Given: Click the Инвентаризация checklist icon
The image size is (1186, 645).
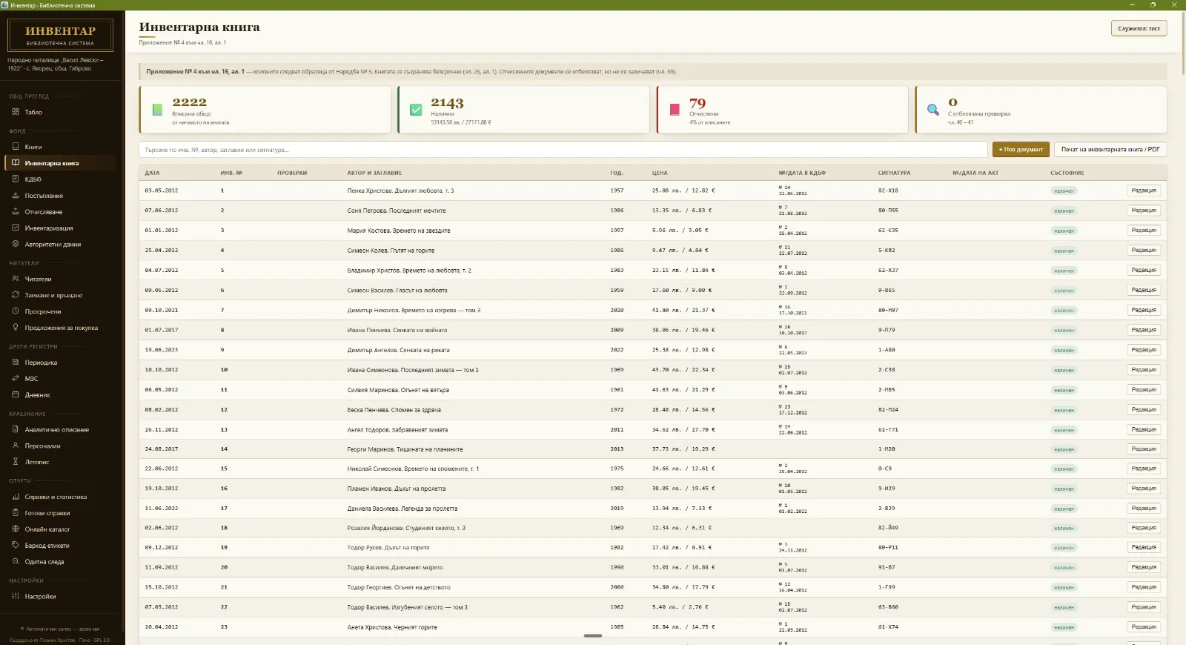Looking at the screenshot, I should (16, 228).
